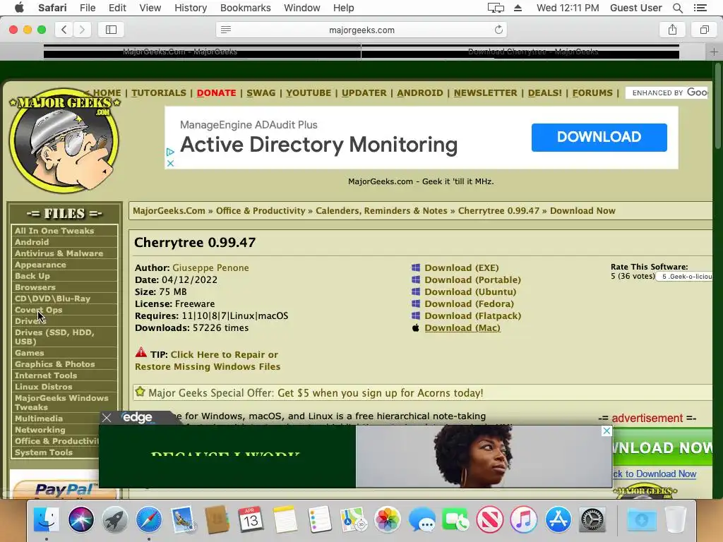
Task: Open App Store in the Dock
Action: 558,519
